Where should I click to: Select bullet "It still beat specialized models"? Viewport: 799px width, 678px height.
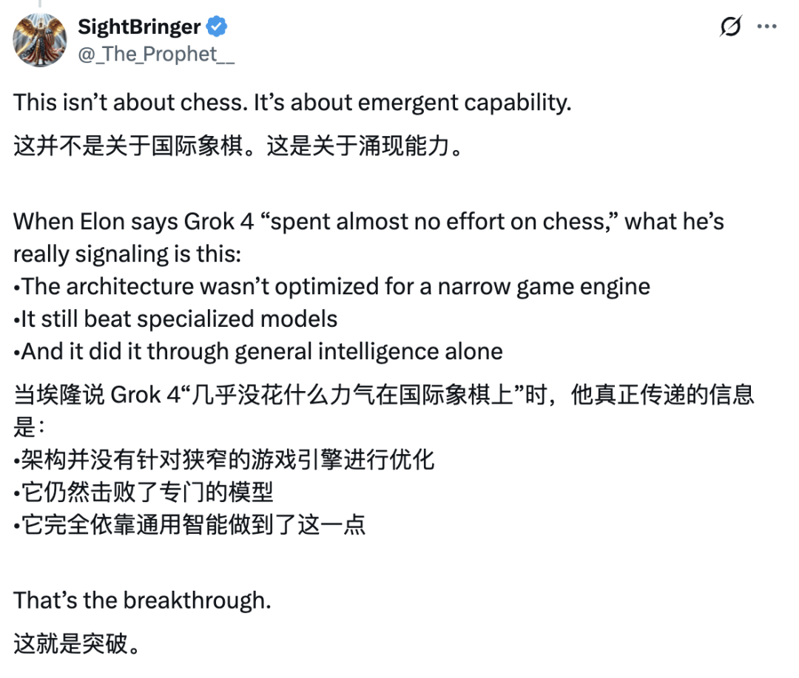pos(175,319)
